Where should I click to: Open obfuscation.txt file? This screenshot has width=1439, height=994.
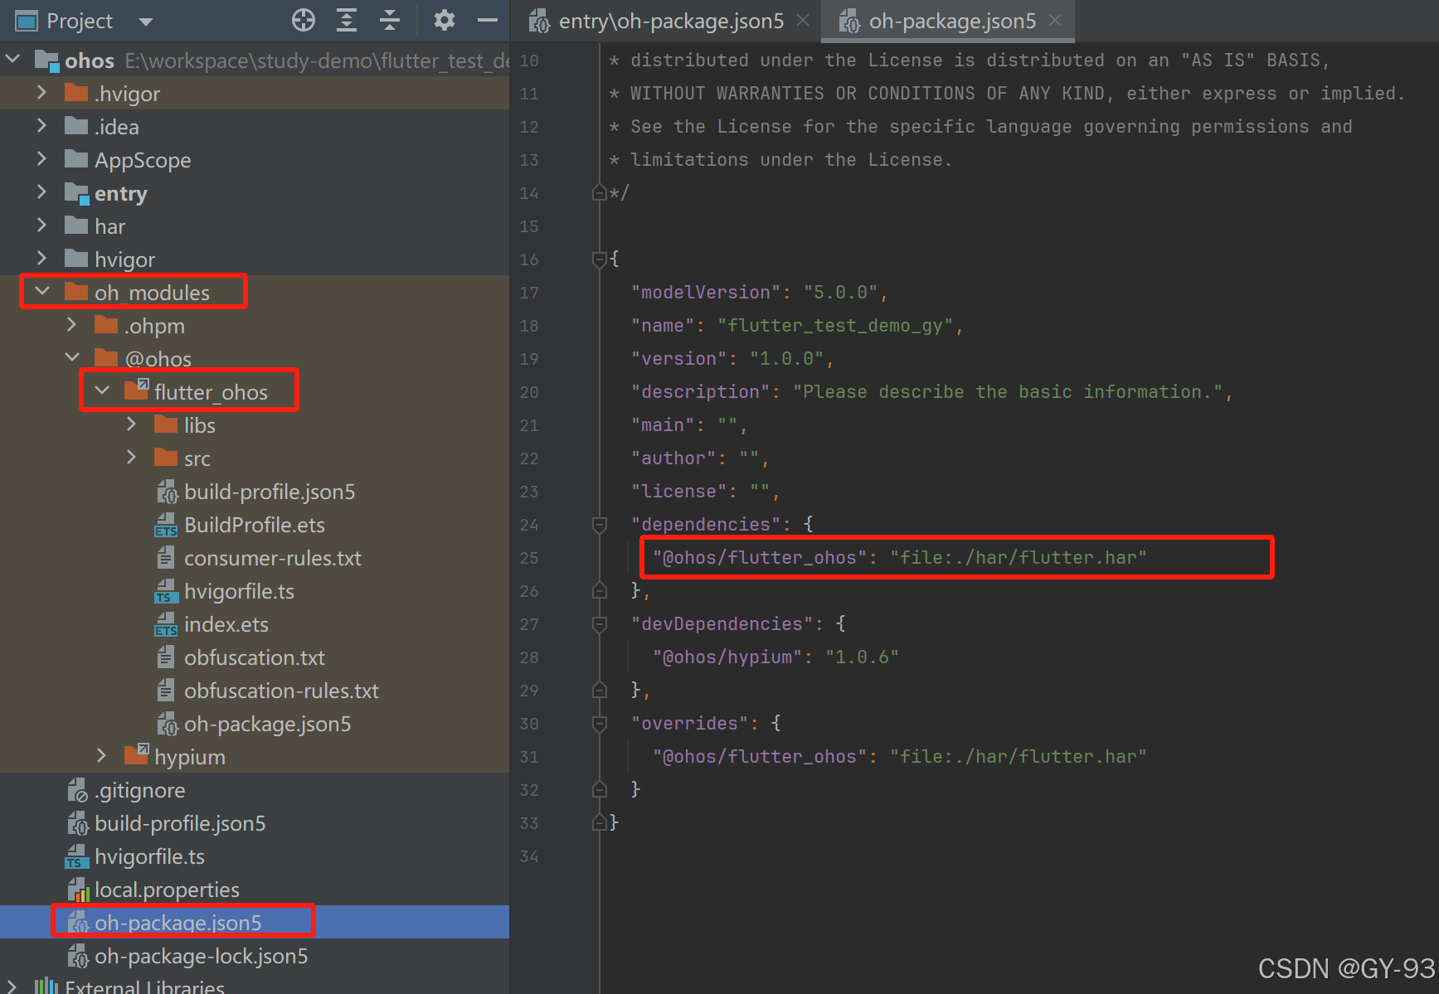point(255,657)
